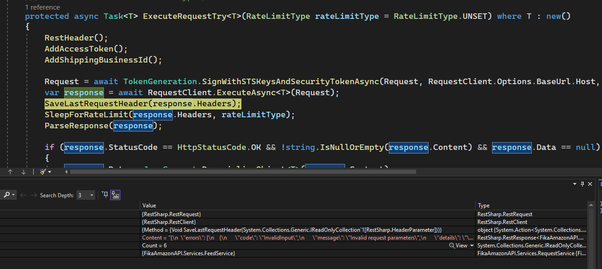Go to previous issue with up arrow
This screenshot has height=269, width=602.
coord(10,172)
